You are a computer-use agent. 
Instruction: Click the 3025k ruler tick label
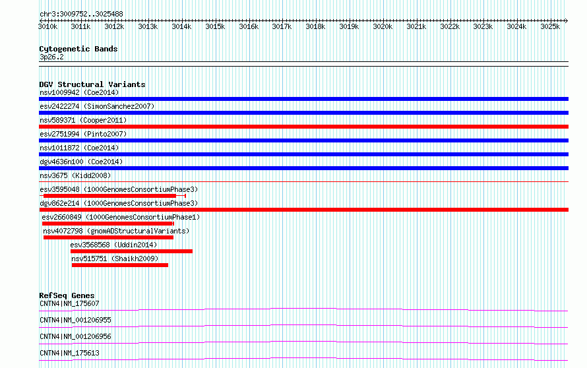pyautogui.click(x=550, y=26)
